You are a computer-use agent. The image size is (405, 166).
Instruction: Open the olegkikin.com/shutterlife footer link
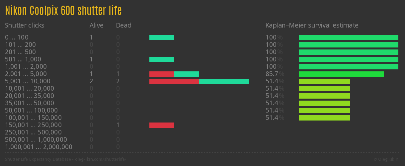click(100, 159)
